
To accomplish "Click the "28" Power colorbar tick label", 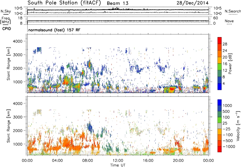I will click(225, 44).
